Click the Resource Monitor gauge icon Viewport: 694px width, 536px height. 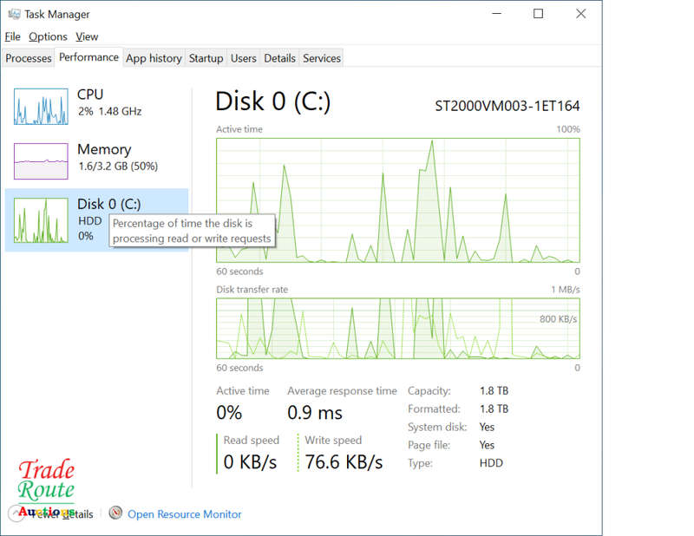point(115,513)
